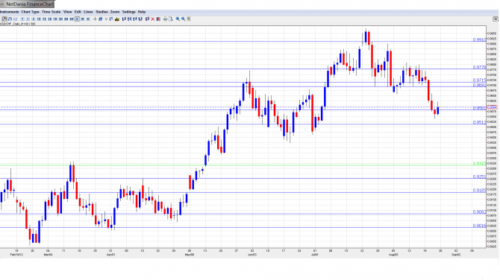Image resolution: width=500 pixels, height=280 pixels.
Task: Open the Zoom menu
Action: click(115, 12)
